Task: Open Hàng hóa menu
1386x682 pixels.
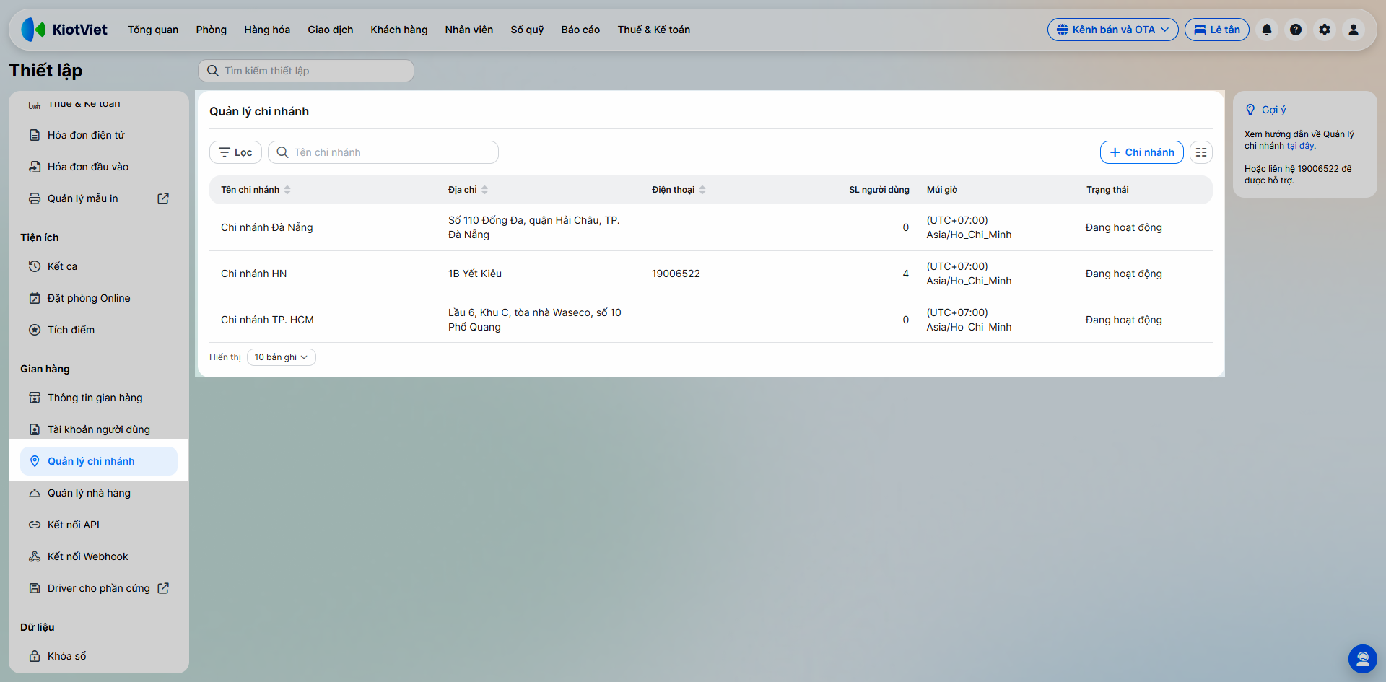Action: tap(267, 30)
